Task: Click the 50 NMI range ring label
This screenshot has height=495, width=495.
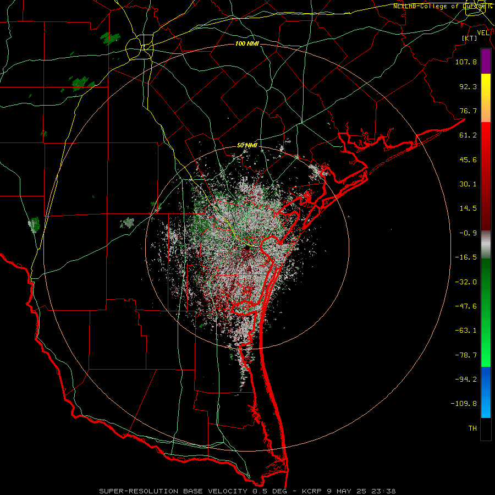Action: (247, 145)
